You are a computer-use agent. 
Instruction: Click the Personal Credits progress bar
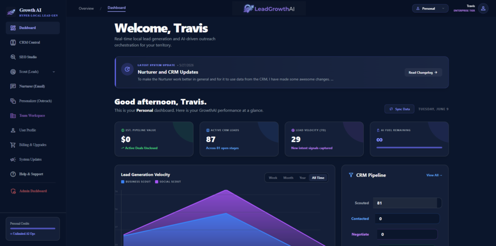(32, 228)
